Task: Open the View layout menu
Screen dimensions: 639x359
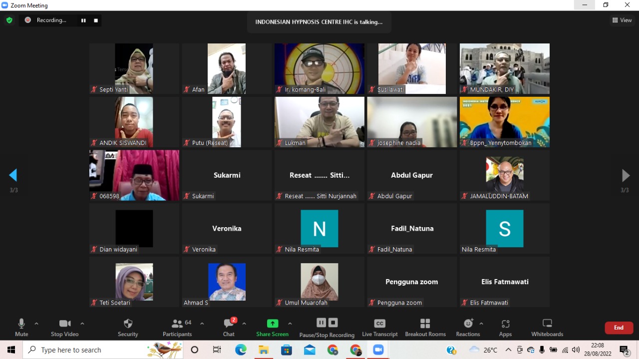Action: coord(622,20)
